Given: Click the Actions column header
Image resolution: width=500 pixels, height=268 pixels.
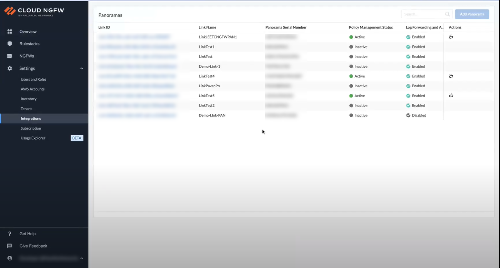Looking at the screenshot, I should click(x=455, y=27).
